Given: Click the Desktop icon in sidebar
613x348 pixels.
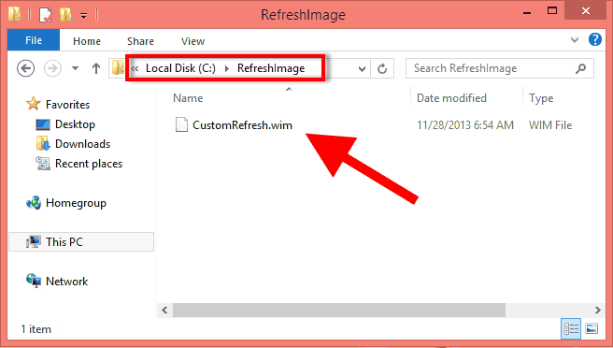Looking at the screenshot, I should click(x=43, y=124).
